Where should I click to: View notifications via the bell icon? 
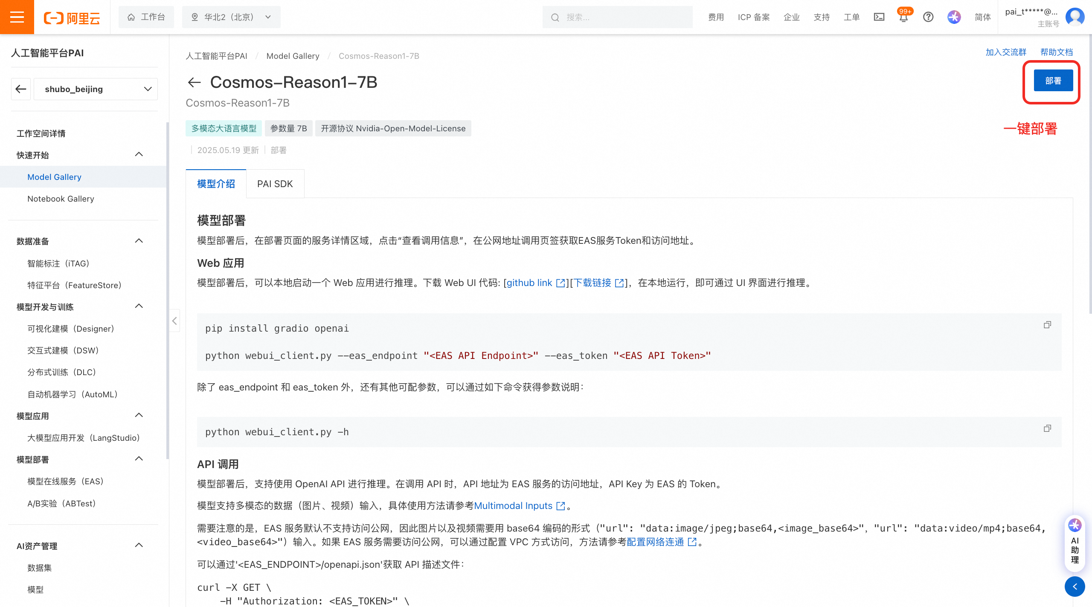[903, 18]
